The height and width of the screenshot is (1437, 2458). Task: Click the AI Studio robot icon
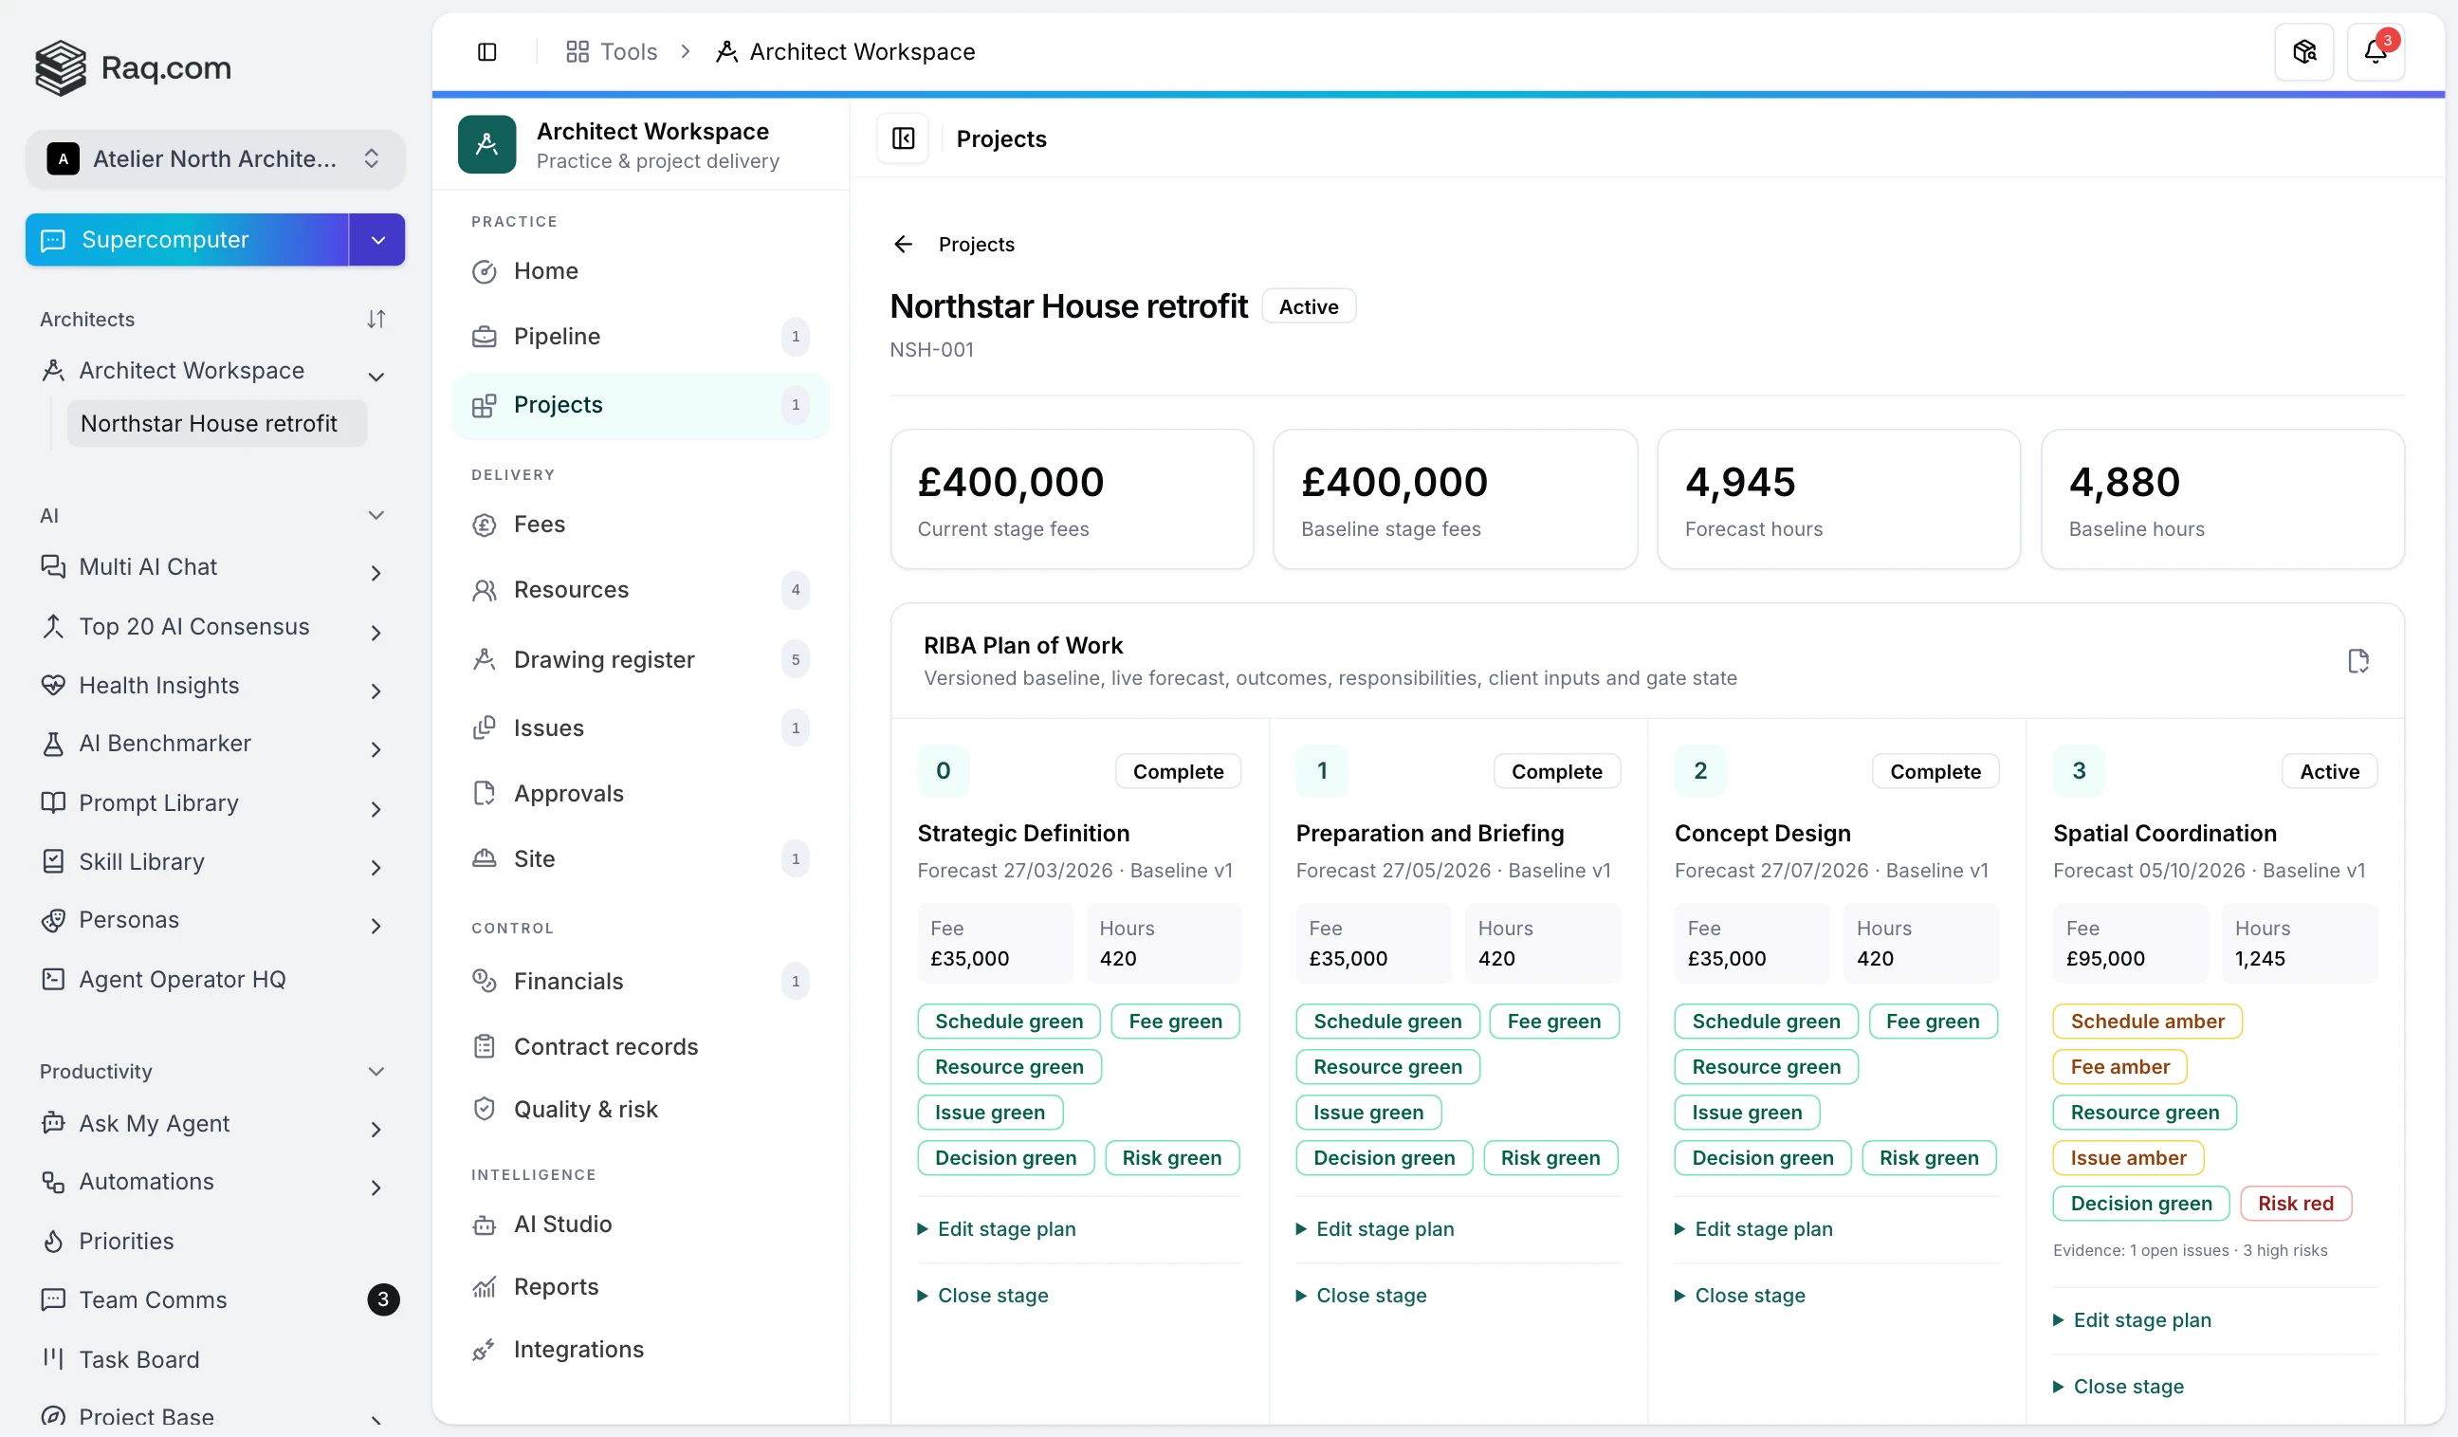(484, 1225)
